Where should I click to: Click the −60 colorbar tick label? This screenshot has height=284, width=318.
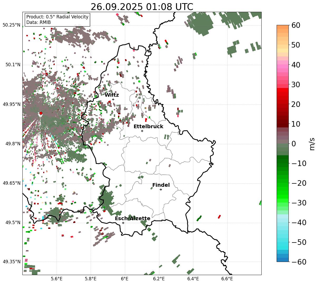pyautogui.click(x=299, y=262)
